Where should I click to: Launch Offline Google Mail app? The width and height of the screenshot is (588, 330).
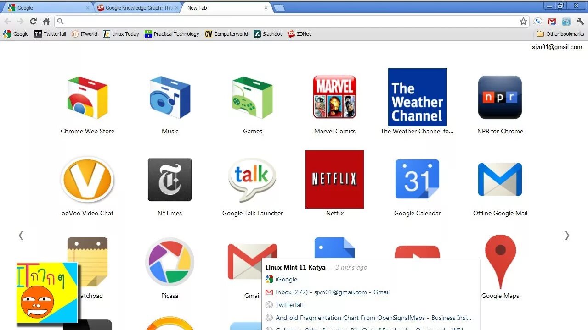500,179
